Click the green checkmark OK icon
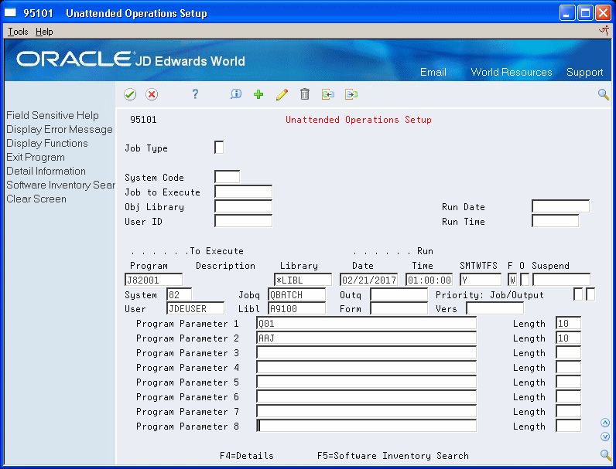The height and width of the screenshot is (469, 616). point(130,94)
